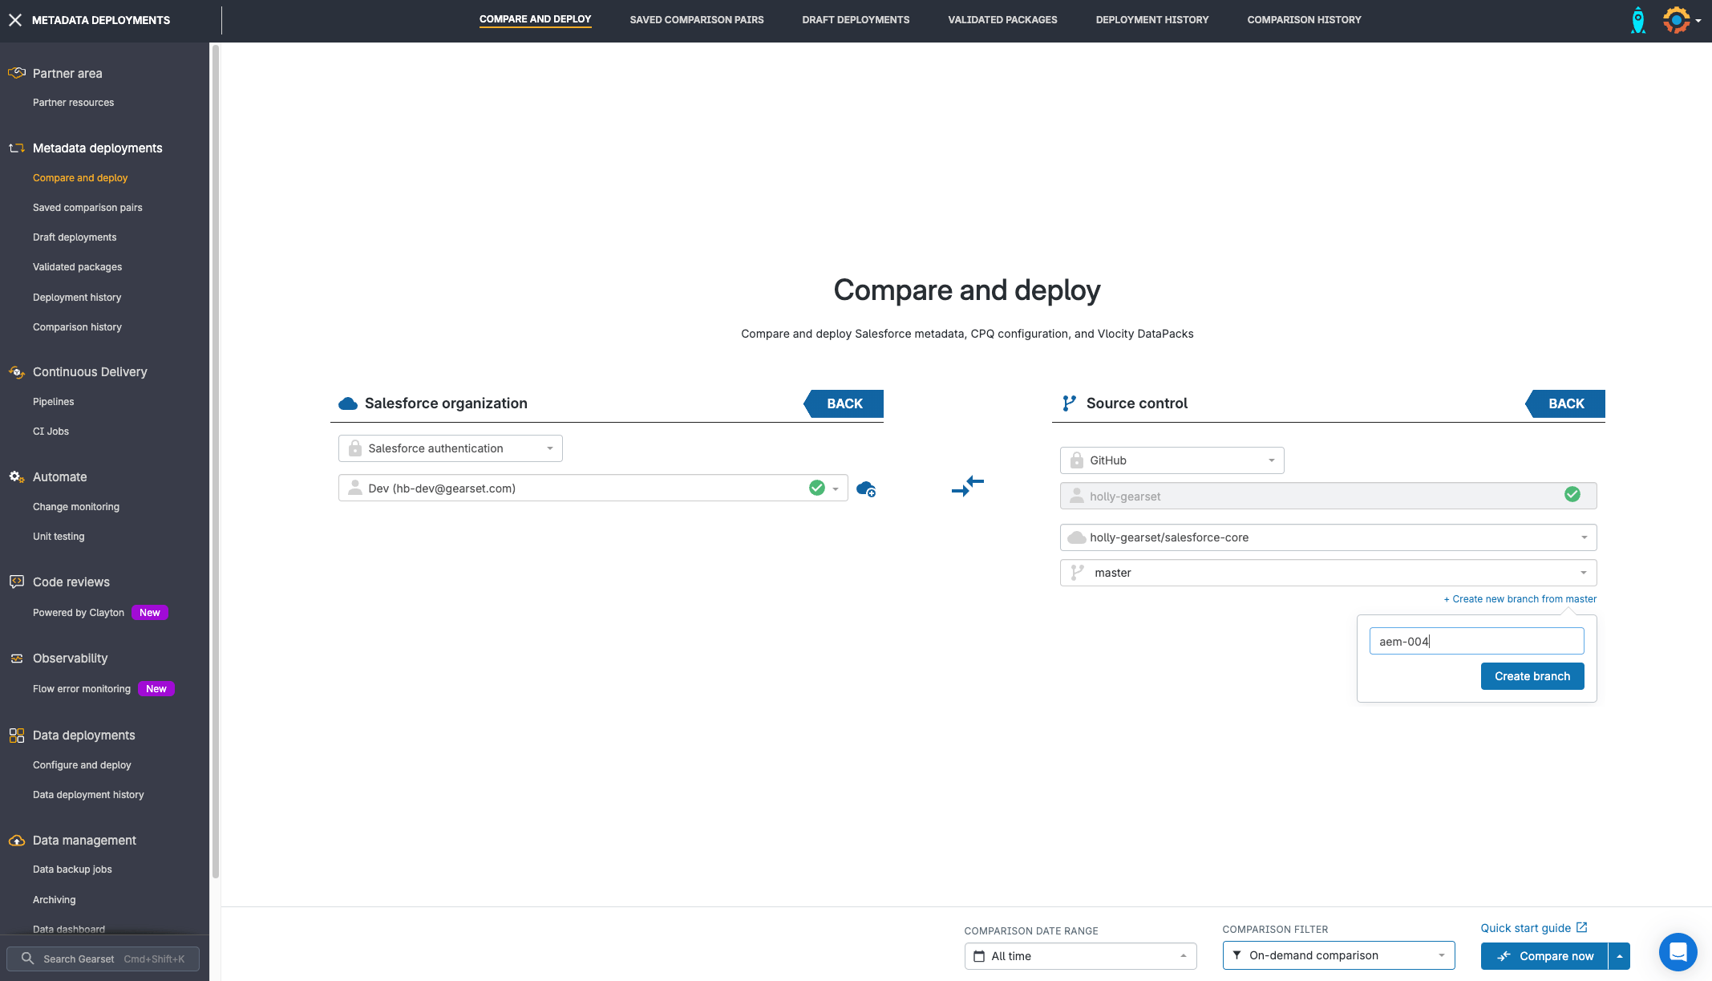Click the Create branch button
This screenshot has height=981, width=1712.
click(1532, 676)
